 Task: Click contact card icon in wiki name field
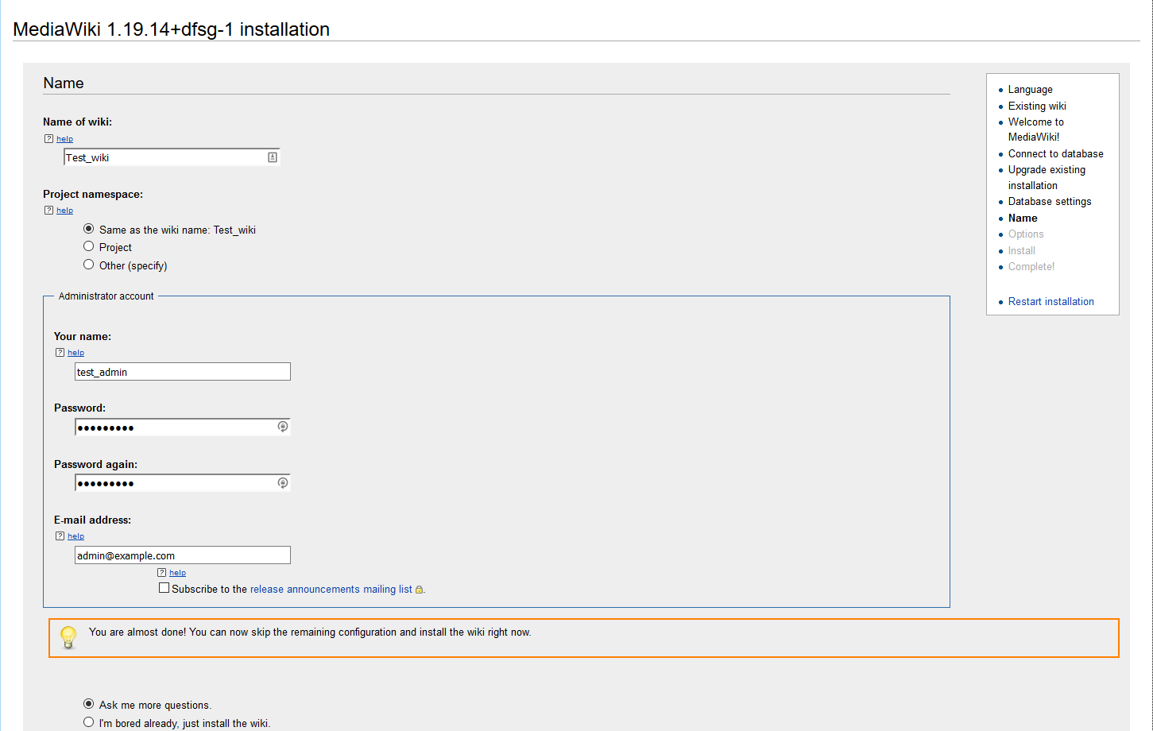pyautogui.click(x=273, y=157)
